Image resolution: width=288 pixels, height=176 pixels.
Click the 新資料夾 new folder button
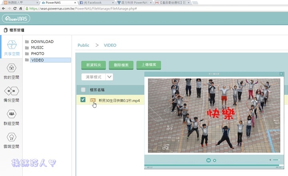point(94,65)
